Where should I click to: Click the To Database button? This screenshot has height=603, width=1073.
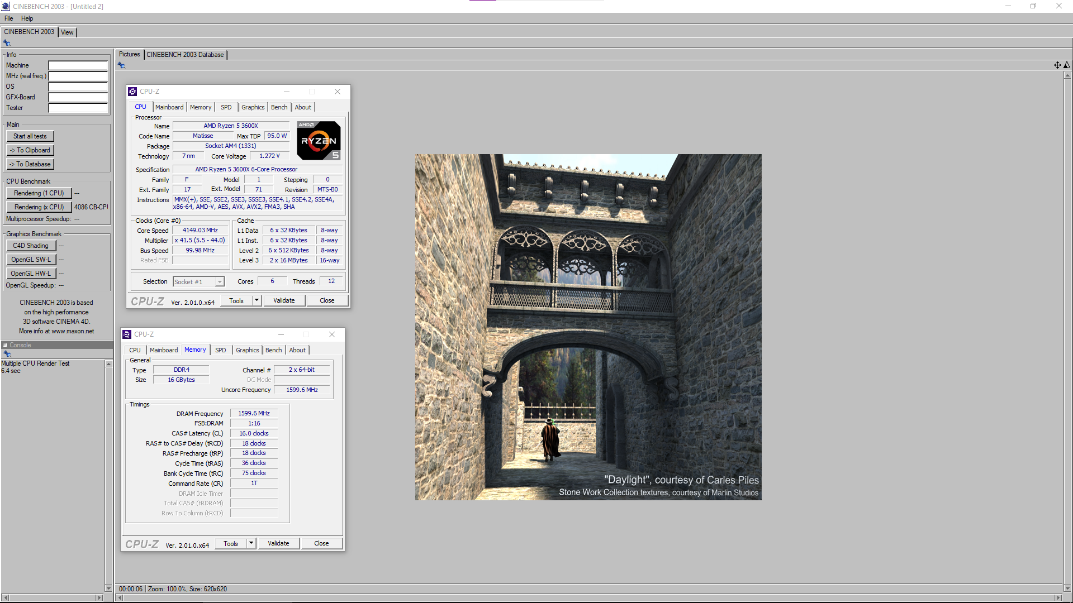(x=30, y=164)
